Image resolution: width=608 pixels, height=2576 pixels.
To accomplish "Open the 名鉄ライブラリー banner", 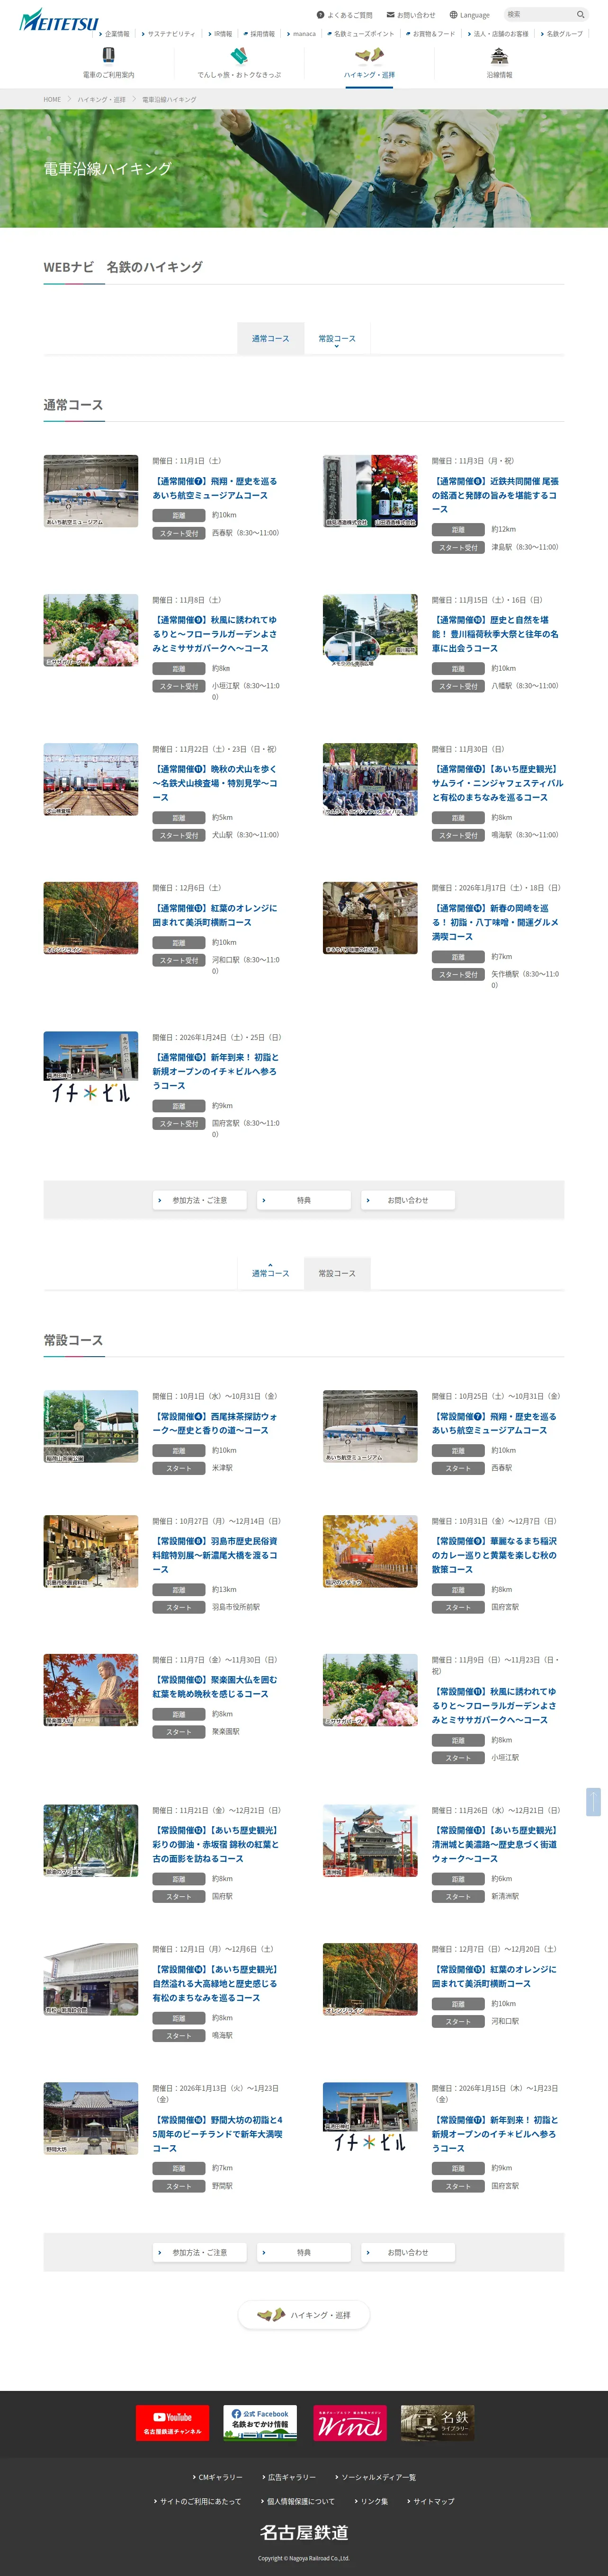I will [437, 2423].
